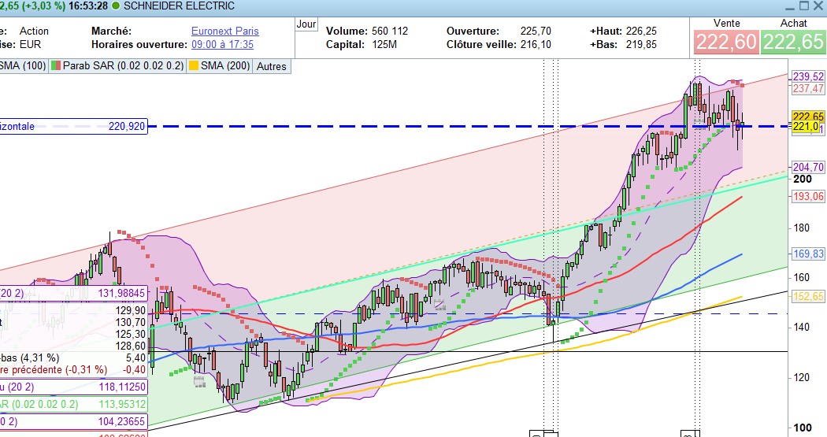Open the 09:00 à 17:35 opening hours link
827x437 pixels.
(223, 44)
